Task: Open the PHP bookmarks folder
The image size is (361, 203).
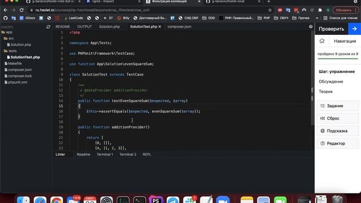Action: coord(264,18)
